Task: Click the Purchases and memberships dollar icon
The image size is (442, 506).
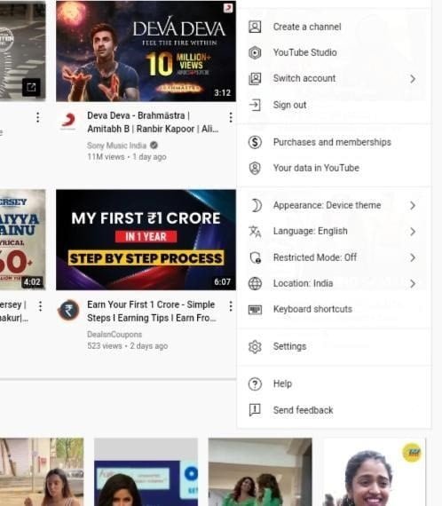Action: click(x=255, y=142)
